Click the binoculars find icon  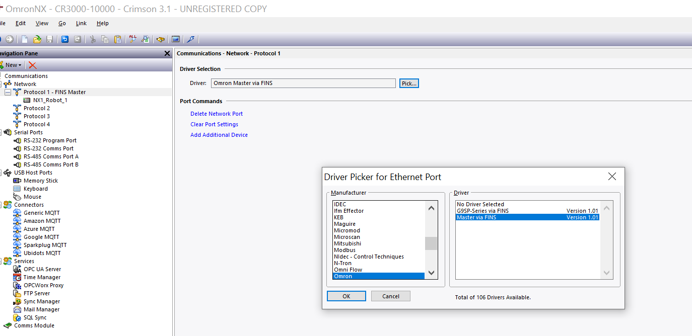tap(161, 39)
